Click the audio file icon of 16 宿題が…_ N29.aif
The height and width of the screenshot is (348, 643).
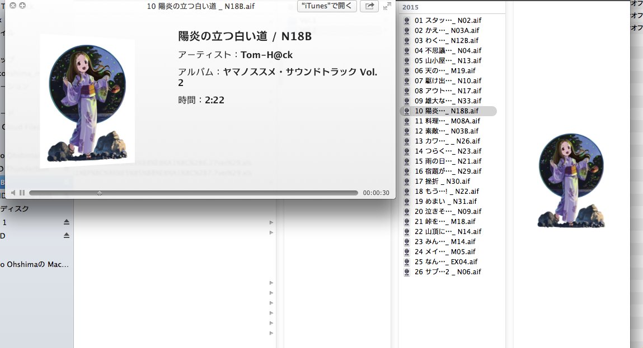(x=407, y=171)
